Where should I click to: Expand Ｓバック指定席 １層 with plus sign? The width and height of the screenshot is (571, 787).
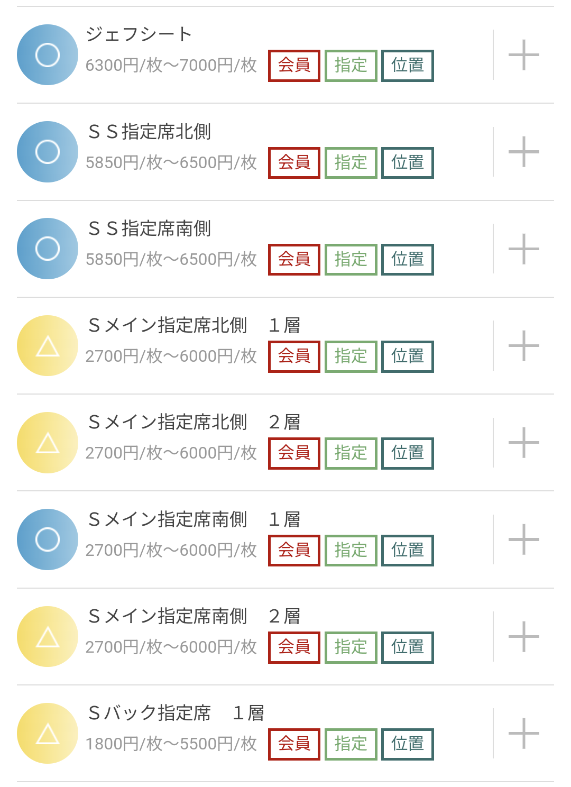tap(523, 734)
